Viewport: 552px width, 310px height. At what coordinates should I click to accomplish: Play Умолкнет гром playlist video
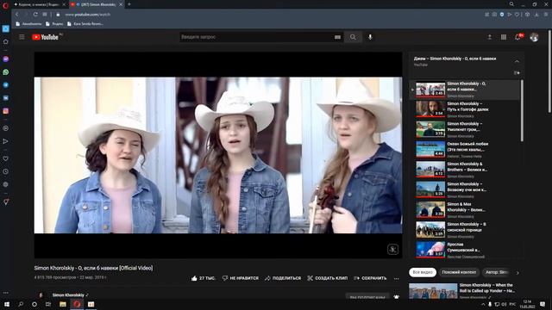464,129
